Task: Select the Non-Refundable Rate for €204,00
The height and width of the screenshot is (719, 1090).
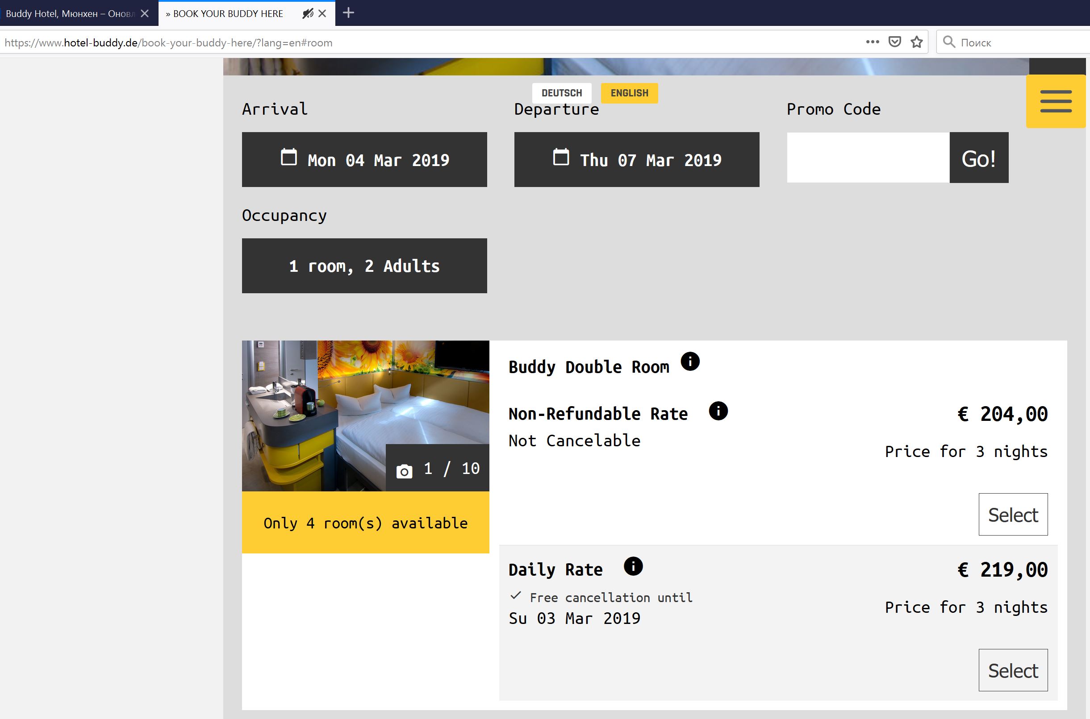Action: tap(1012, 515)
